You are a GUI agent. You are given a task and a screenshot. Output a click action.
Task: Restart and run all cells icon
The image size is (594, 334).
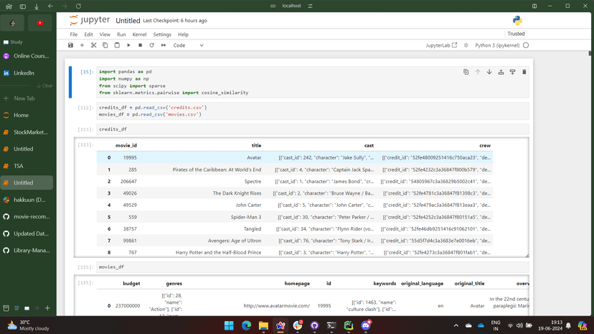pyautogui.click(x=164, y=45)
